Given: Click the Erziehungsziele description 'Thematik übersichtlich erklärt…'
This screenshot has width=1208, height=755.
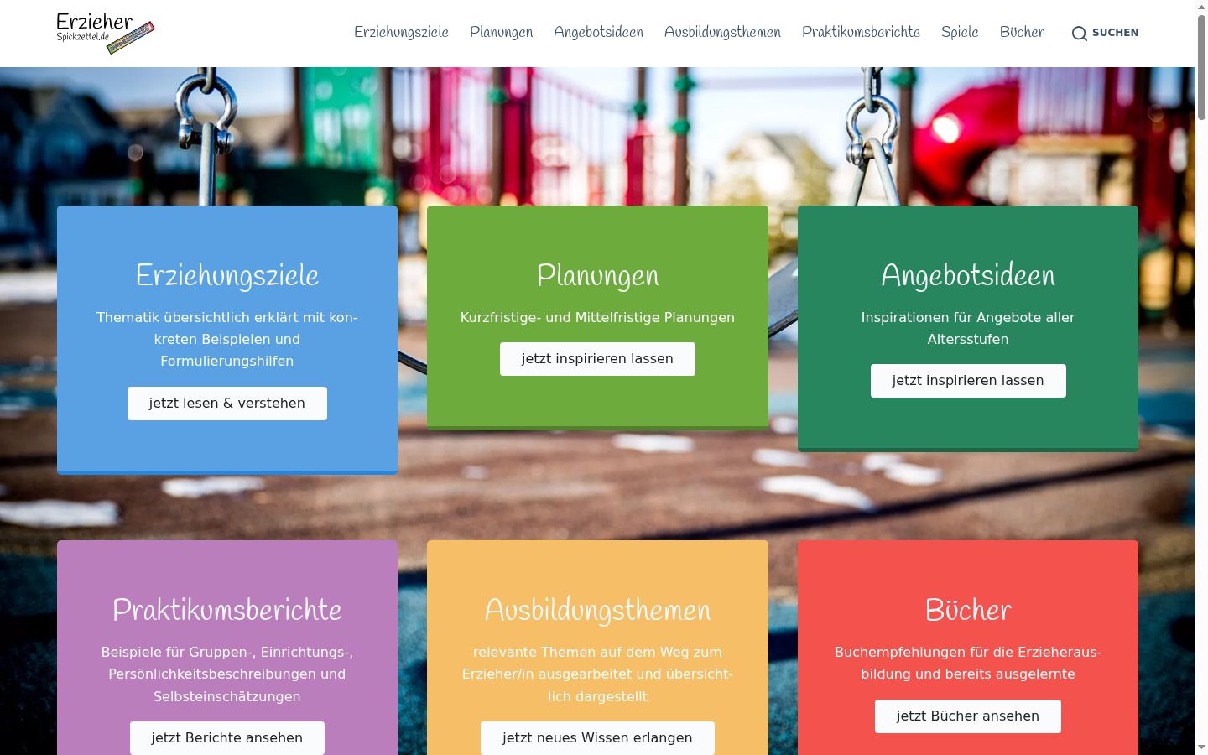Looking at the screenshot, I should pyautogui.click(x=227, y=340).
